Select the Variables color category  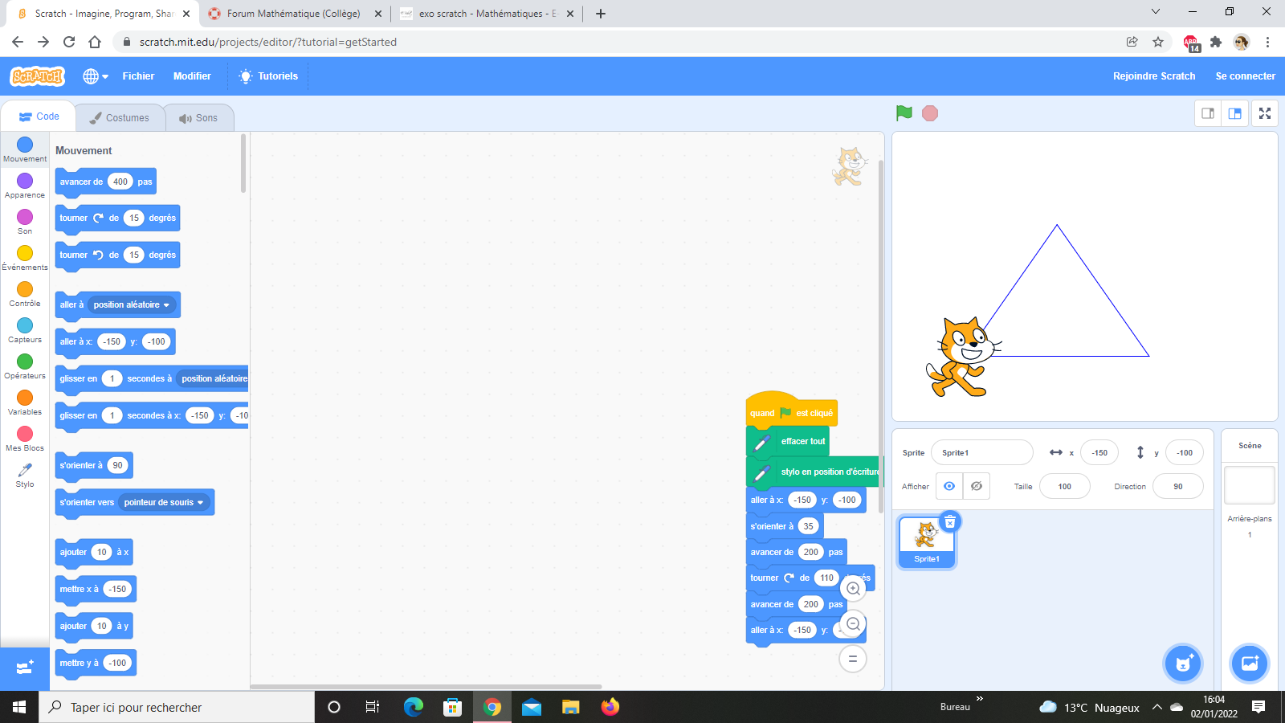pyautogui.click(x=25, y=402)
